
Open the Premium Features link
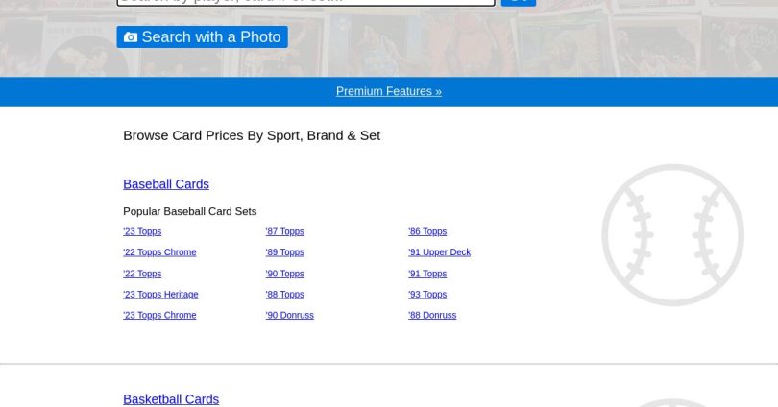[389, 91]
